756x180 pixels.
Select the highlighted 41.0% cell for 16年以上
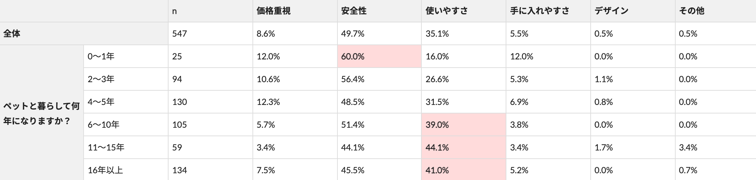click(x=463, y=170)
